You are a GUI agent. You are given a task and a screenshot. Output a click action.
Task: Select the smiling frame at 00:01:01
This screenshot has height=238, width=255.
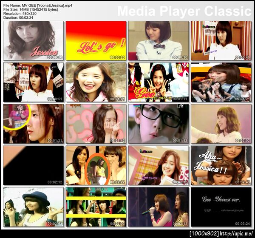pyautogui.click(x=96, y=82)
